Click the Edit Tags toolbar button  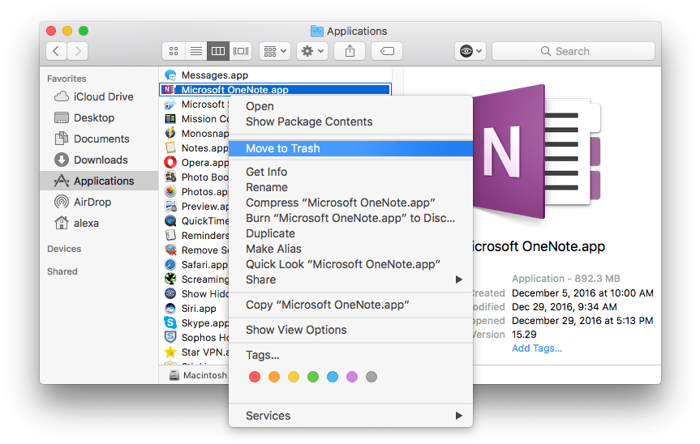point(387,51)
